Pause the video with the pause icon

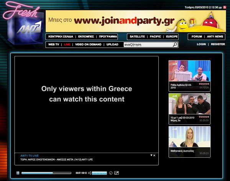pyautogui.click(x=18, y=173)
